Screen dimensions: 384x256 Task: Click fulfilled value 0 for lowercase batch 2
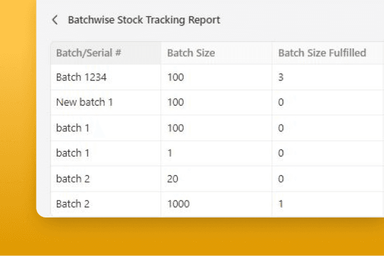coord(328,179)
